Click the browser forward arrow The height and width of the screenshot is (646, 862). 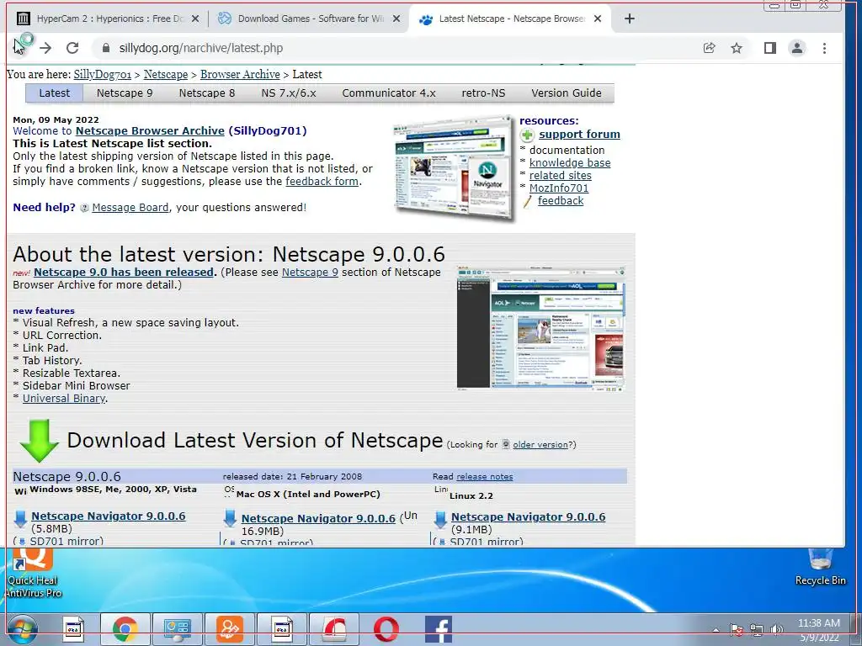tap(45, 48)
